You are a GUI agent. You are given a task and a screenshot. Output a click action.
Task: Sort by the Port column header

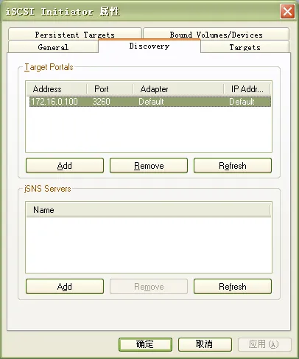(x=110, y=89)
